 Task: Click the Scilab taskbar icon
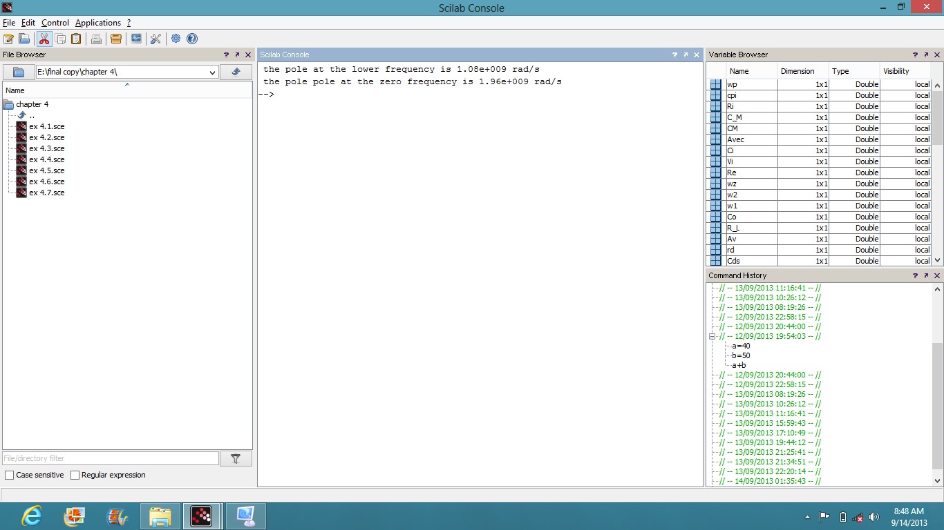[201, 516]
